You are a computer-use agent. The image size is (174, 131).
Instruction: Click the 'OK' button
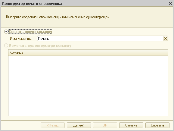105,125
